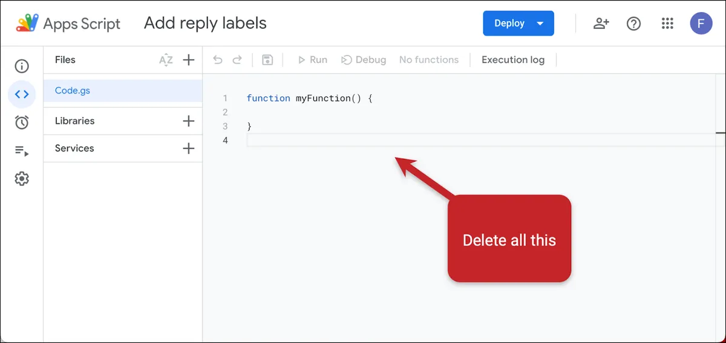
Task: Add a library with plus icon
Action: pyautogui.click(x=189, y=121)
